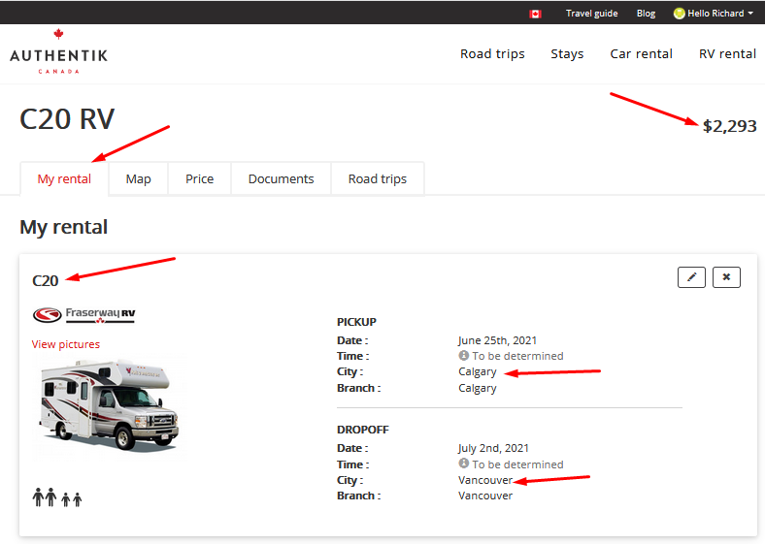Viewport: 765px width, 544px height.
Task: Click the PICKUP section heading
Action: pos(356,322)
